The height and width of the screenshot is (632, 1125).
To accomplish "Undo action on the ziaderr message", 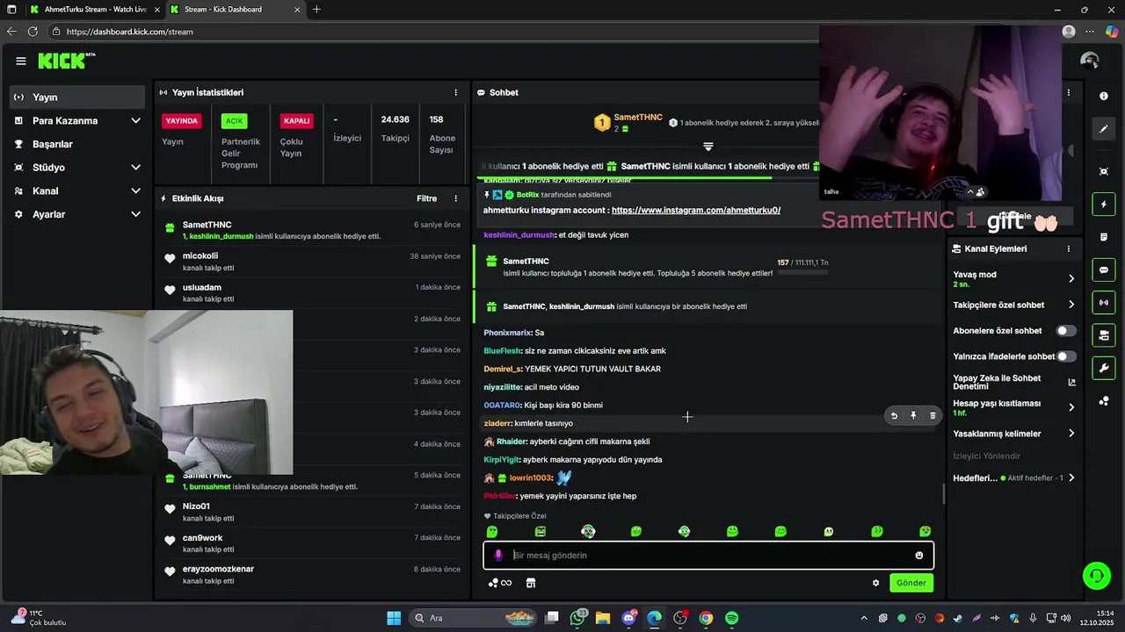I will [894, 416].
